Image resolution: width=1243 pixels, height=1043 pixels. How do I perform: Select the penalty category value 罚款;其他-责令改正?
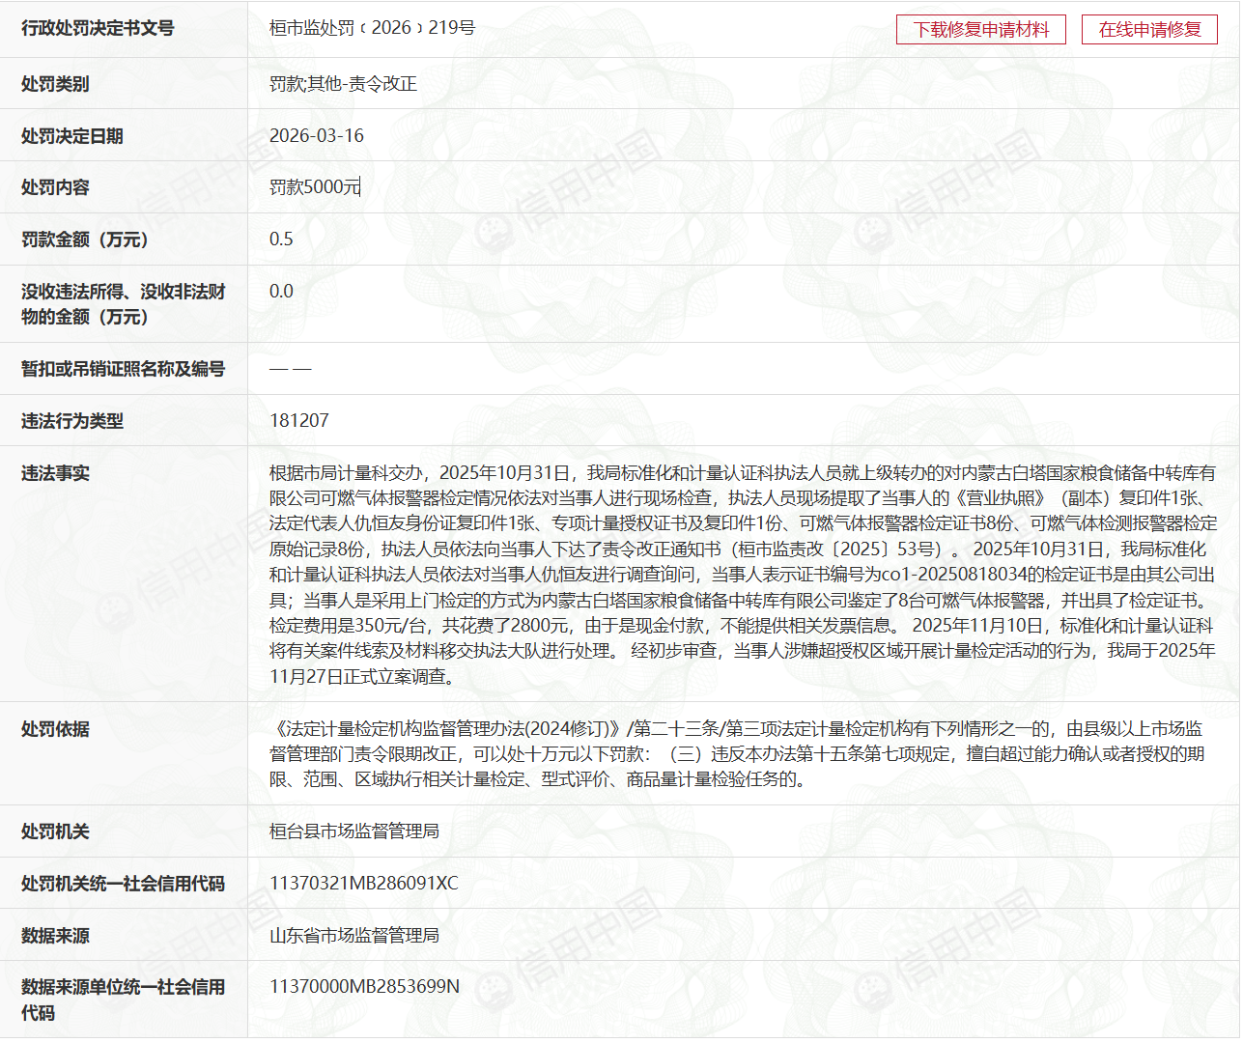point(343,84)
